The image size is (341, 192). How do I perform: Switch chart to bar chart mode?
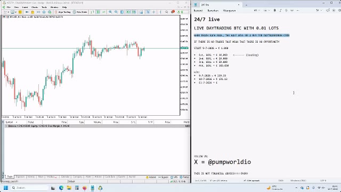92,12
